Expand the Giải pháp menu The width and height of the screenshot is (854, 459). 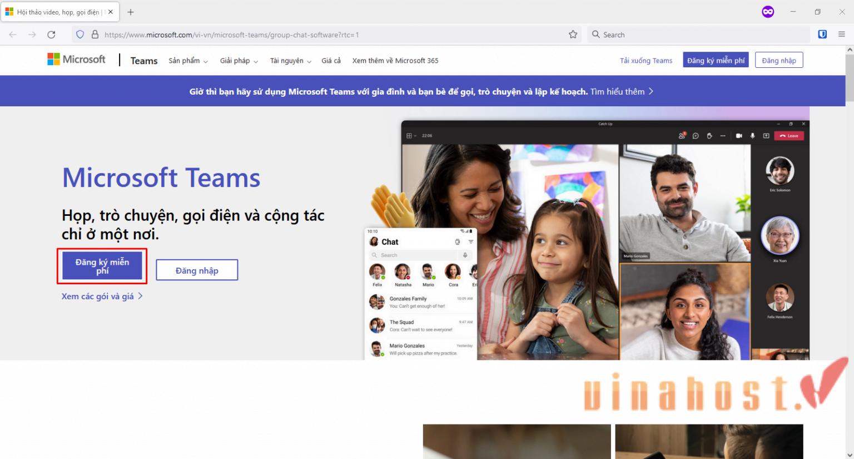point(239,61)
